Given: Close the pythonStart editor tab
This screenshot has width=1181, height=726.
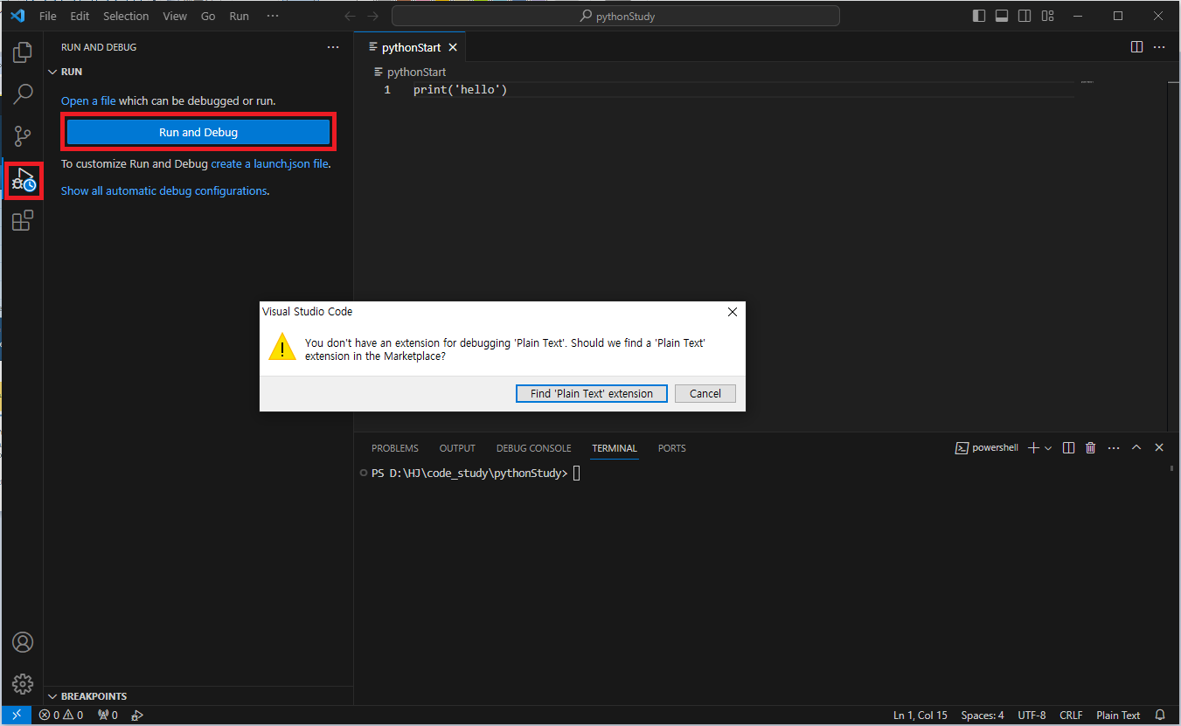Looking at the screenshot, I should [452, 47].
